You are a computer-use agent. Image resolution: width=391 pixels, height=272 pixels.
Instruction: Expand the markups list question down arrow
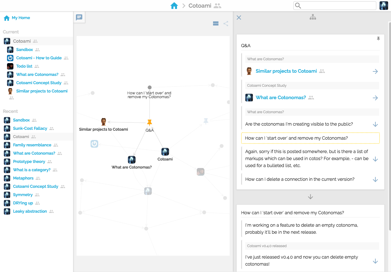coord(375,159)
